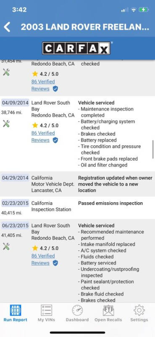Tap the 04/29/2014 date label
This screenshot has height=337, width=155.
coord(15,178)
